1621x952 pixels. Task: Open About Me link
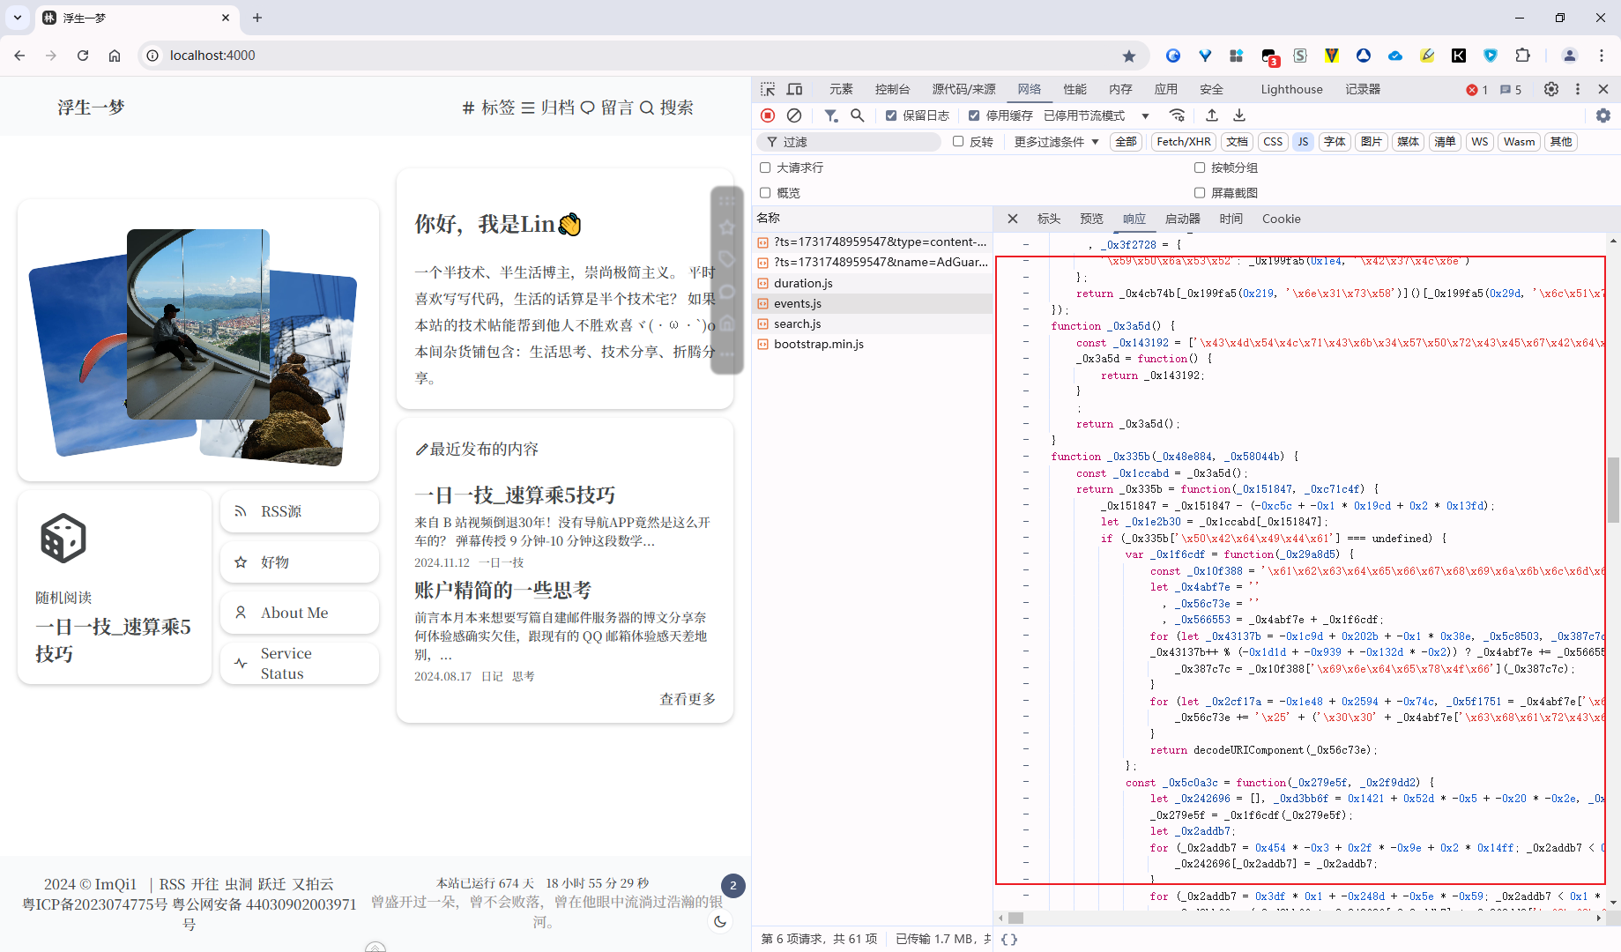tap(300, 613)
